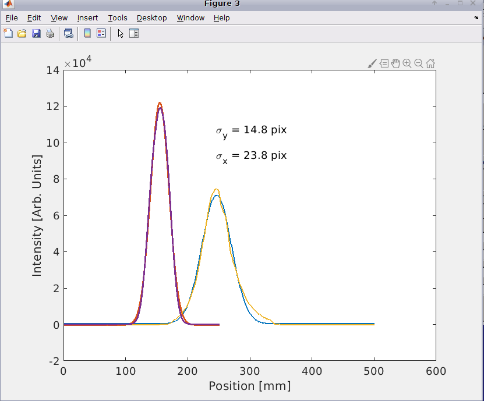The image size is (484, 401).
Task: Expand the Desktop menu
Action: point(152,17)
